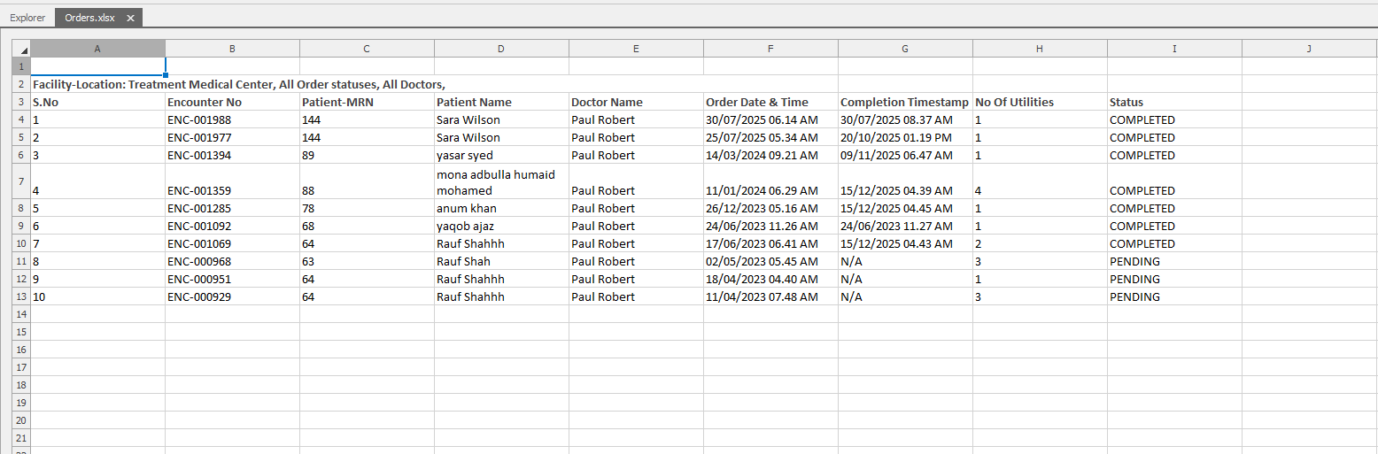Image resolution: width=1378 pixels, height=454 pixels.
Task: Select column J header
Action: [x=1309, y=49]
